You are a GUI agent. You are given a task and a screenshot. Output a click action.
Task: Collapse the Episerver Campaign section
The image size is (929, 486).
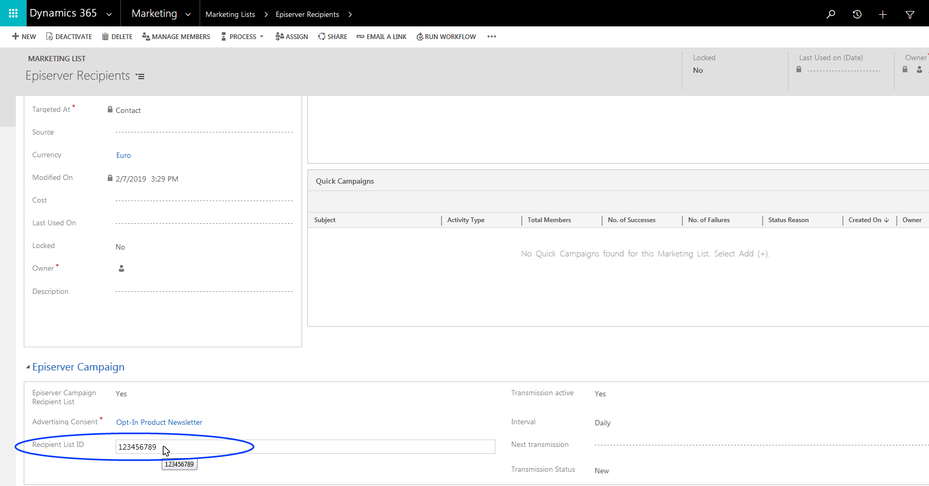click(x=28, y=367)
